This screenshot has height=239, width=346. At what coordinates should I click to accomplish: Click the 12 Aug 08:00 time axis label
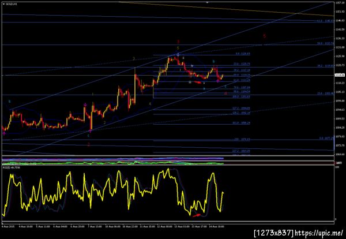point(164,226)
